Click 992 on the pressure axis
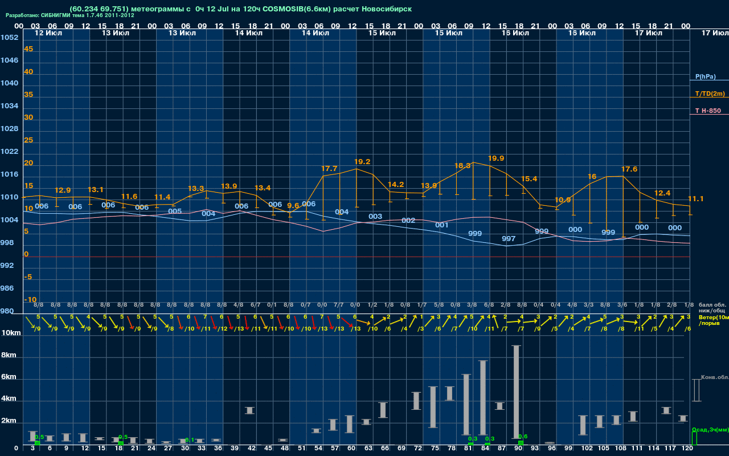Viewport: 729px width, 456px height. tap(8, 266)
